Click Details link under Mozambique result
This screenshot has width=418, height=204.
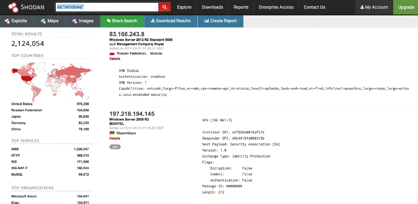[x=115, y=138]
